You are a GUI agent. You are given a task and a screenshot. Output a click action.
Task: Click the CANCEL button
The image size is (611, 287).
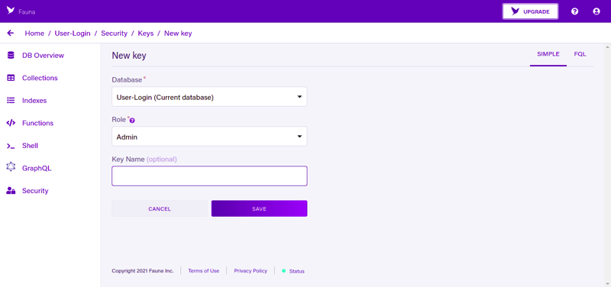pyautogui.click(x=160, y=208)
